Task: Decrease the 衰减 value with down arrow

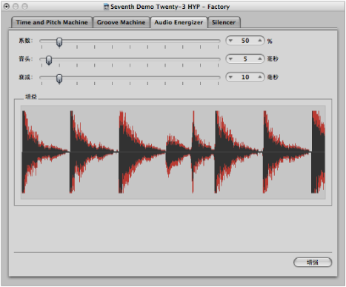Action: pos(230,77)
